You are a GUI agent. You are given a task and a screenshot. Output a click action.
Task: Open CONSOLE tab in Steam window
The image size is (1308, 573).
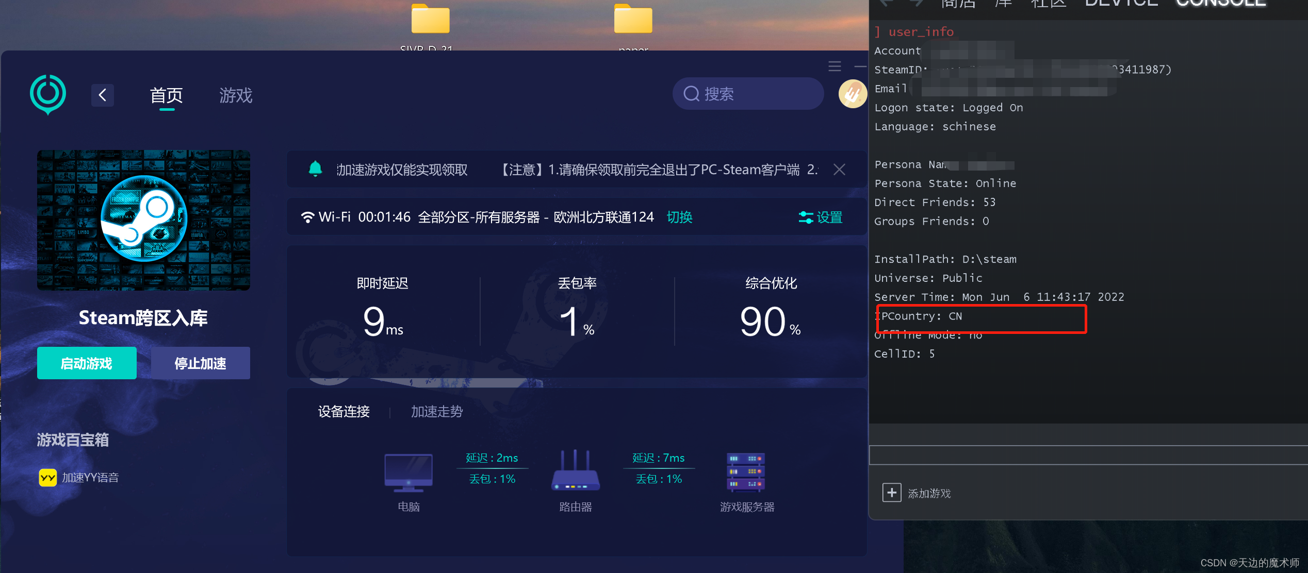1221,3
